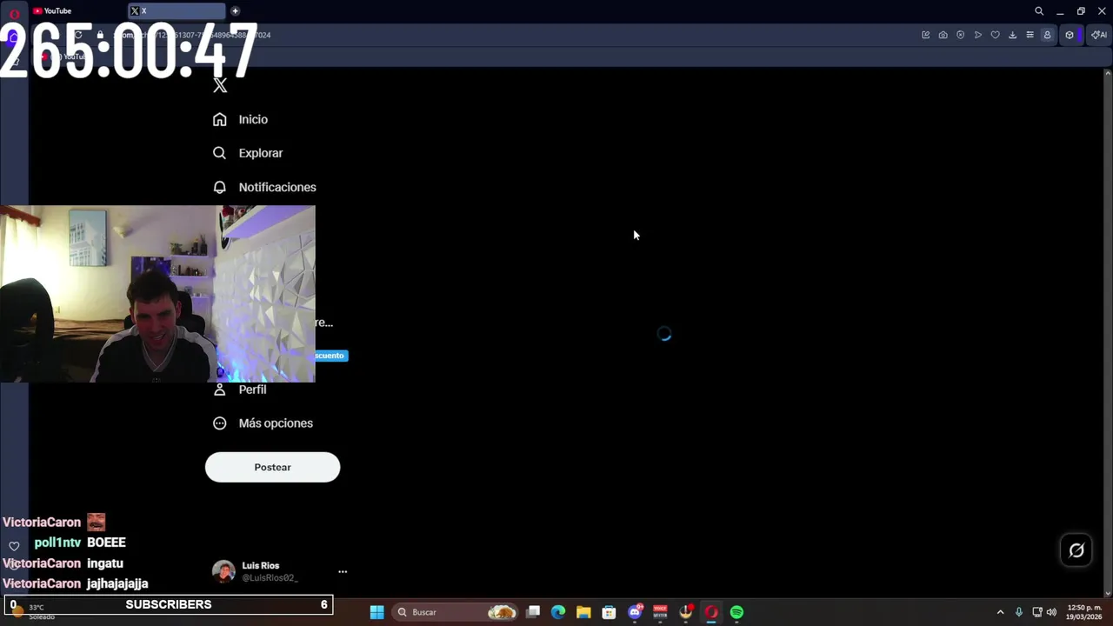Viewport: 1113px width, 626px height.
Task: Click the house icon beside Inicio
Action: coord(220,119)
